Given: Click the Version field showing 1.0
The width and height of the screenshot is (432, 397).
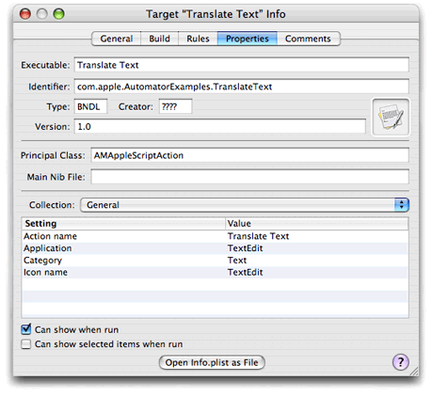Looking at the screenshot, I should [x=220, y=126].
